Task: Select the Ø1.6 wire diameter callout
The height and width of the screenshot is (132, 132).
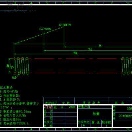Action: (14, 78)
